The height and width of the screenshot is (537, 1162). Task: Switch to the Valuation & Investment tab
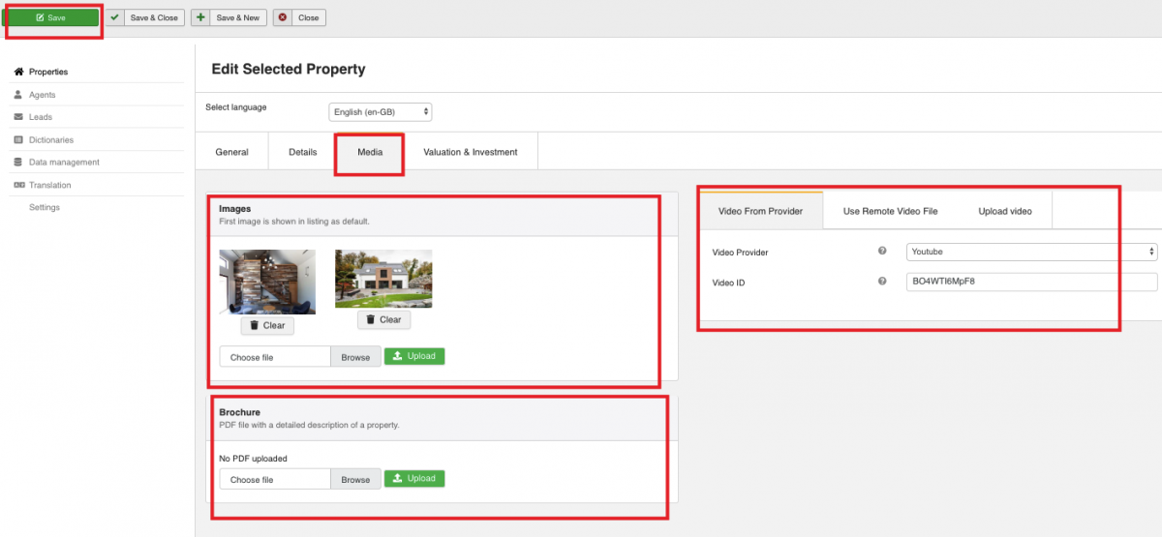click(x=470, y=152)
